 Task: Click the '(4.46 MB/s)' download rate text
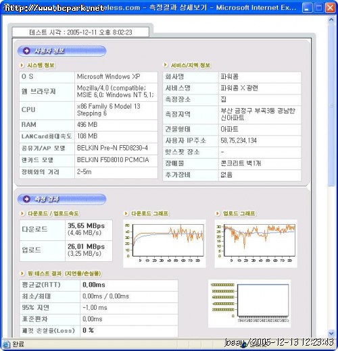pos(84,233)
